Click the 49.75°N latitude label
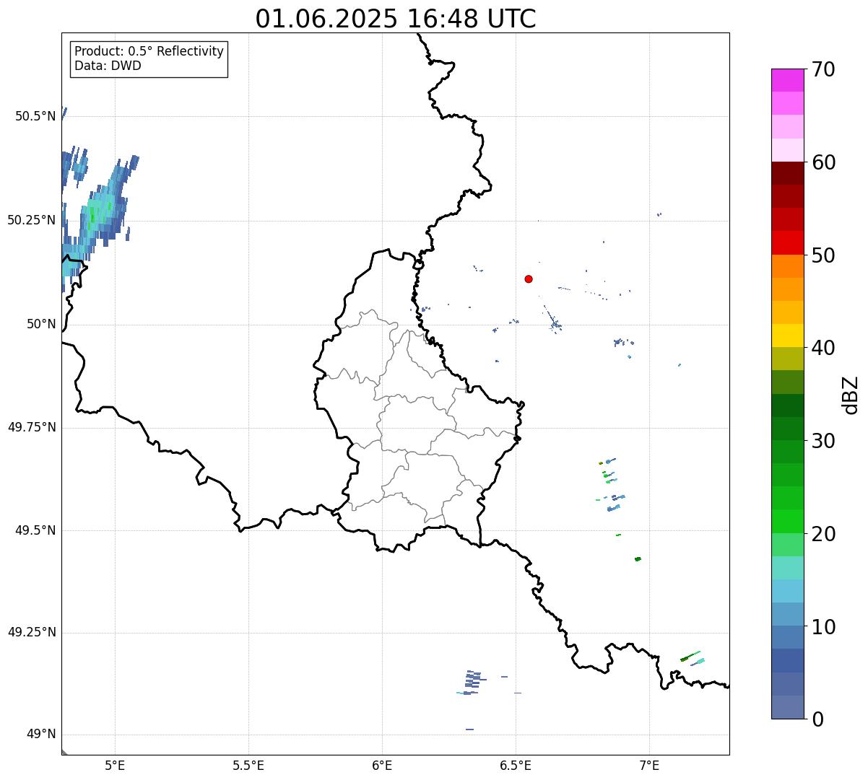This screenshot has width=868, height=780. 32,427
